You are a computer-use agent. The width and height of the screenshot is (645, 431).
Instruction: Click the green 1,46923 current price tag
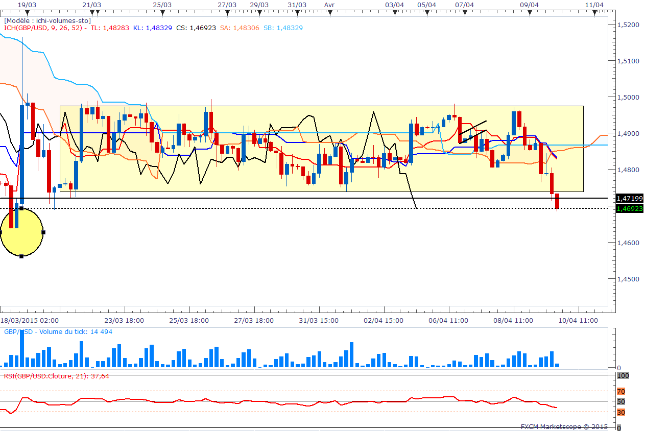tap(629, 208)
